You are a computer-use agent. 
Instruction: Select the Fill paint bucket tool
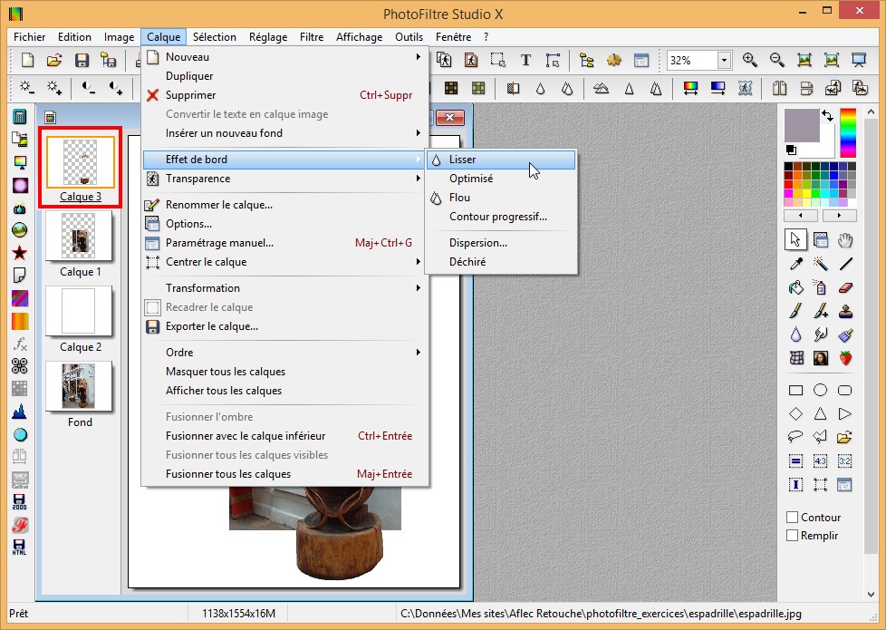coord(796,287)
